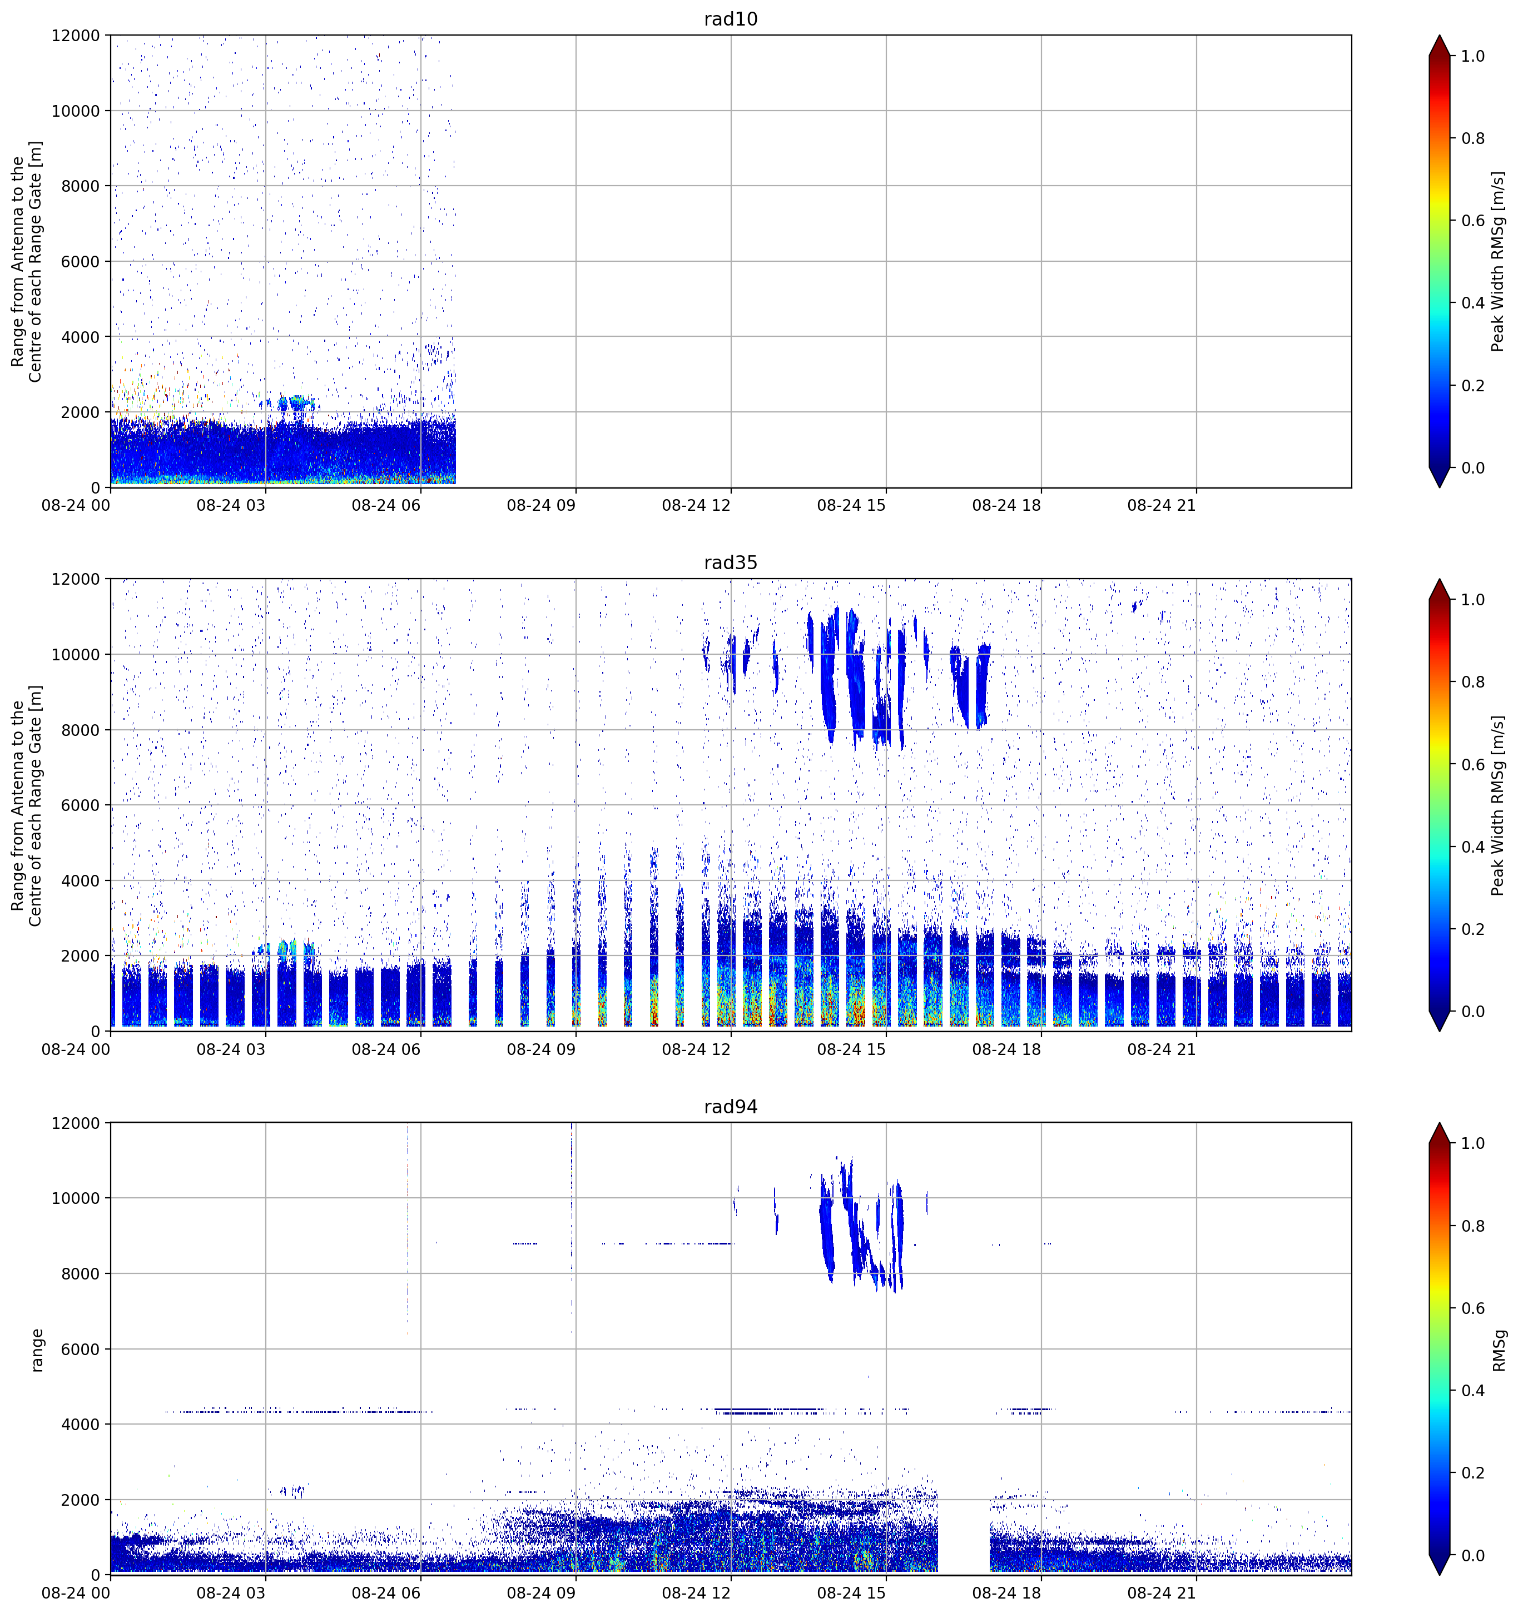1518x1613 pixels.
Task: Click the rad35 colorbar gradient
Action: click(x=1439, y=805)
